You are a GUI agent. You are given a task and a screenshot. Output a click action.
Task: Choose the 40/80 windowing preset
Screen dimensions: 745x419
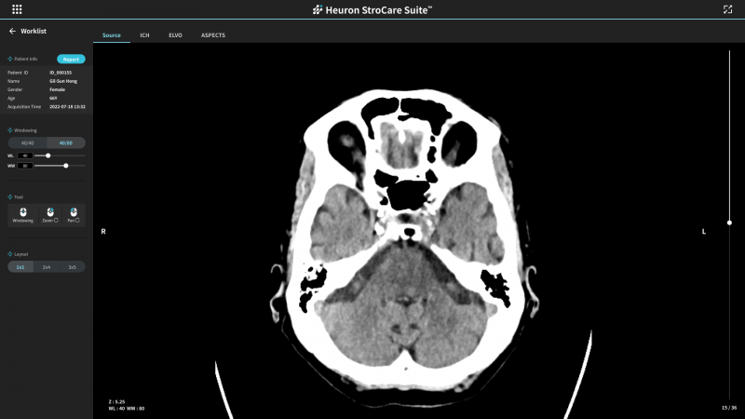pos(65,142)
